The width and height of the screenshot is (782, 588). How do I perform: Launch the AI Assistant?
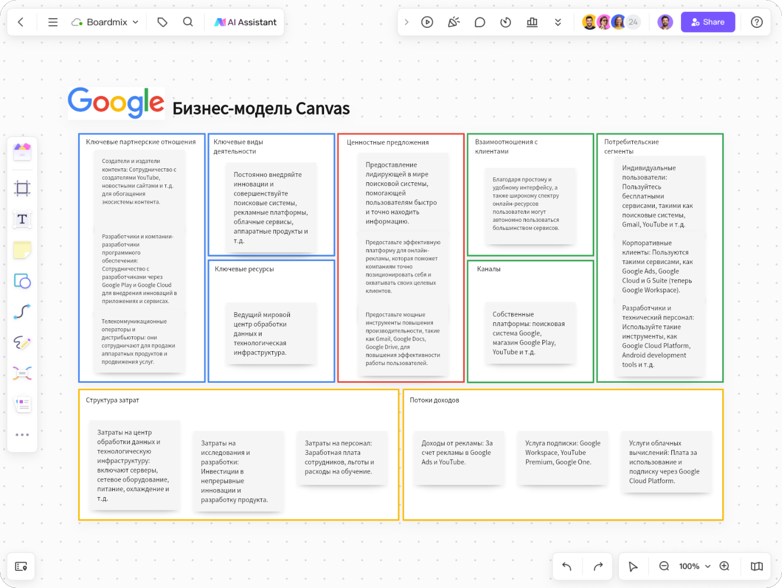tap(246, 22)
